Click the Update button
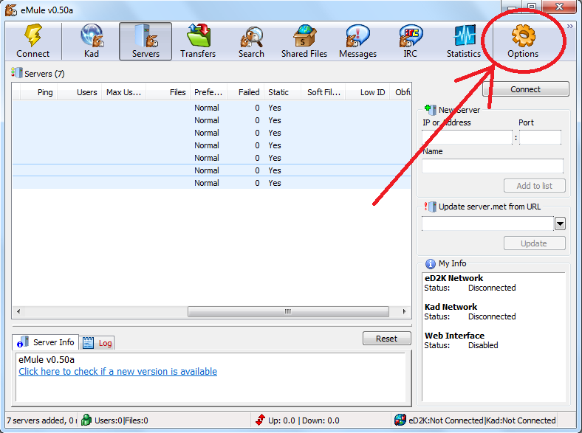 535,243
